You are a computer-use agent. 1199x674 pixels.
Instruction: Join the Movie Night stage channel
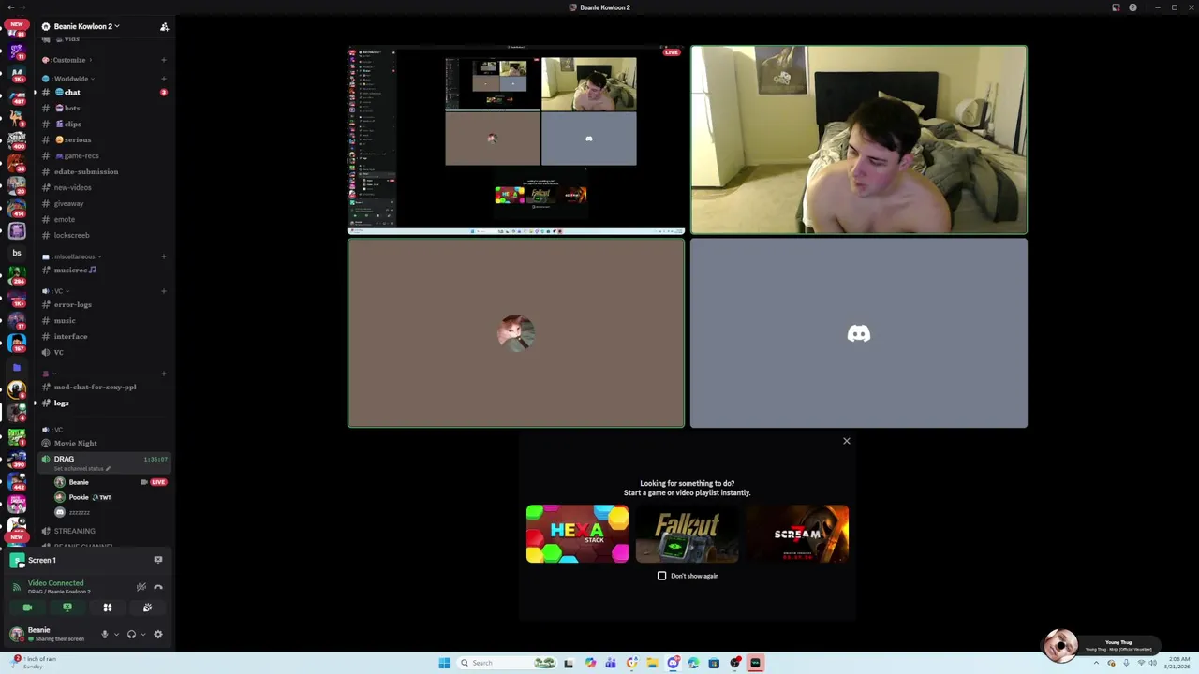(x=103, y=443)
